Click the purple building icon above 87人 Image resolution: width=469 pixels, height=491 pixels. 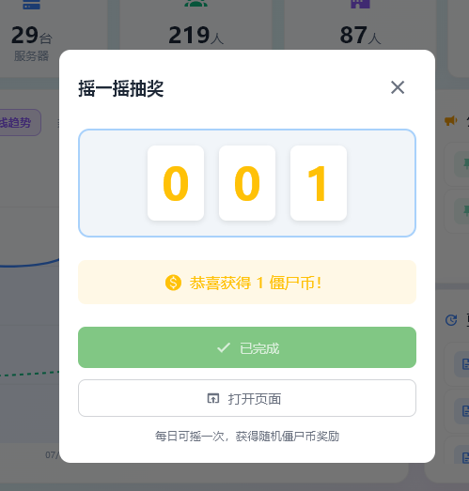360,4
